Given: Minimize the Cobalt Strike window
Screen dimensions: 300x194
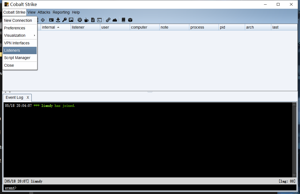Looking at the screenshot, I should pyautogui.click(x=265, y=4).
